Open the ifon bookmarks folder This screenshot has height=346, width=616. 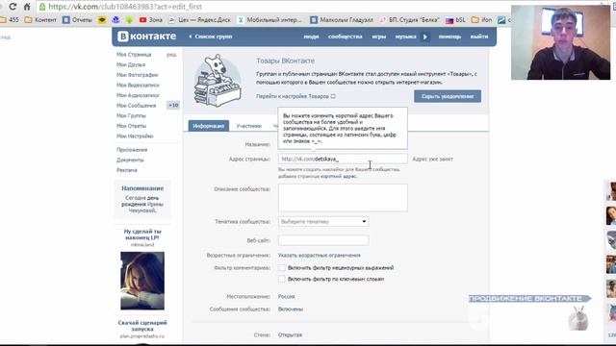click(481, 19)
